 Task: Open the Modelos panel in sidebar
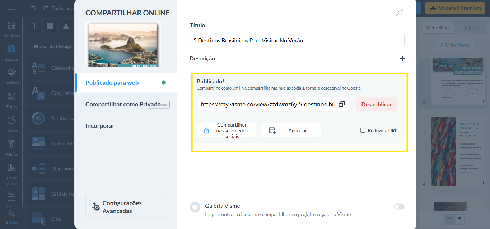pos(11,29)
